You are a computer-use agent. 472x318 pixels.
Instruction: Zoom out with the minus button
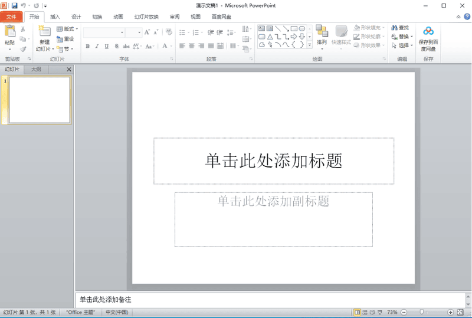tap(404, 312)
